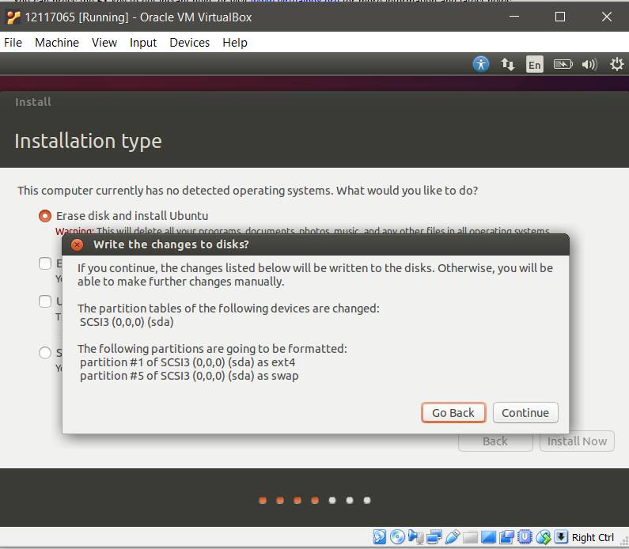Open the recording indicator icon in status bar
This screenshot has height=549, width=629.
tap(506, 537)
